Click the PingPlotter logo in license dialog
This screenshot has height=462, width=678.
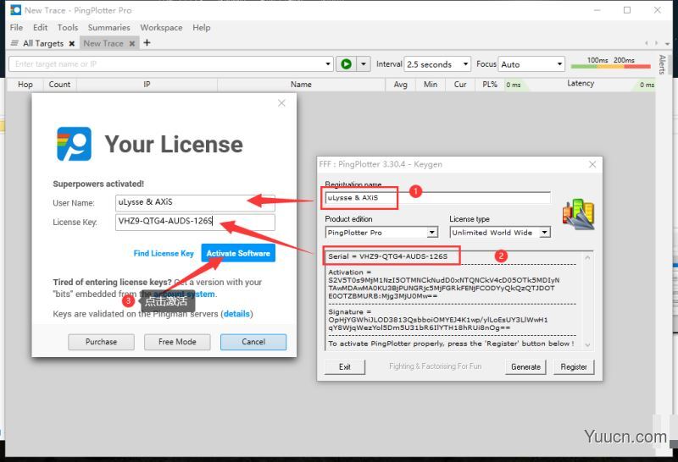[74, 144]
